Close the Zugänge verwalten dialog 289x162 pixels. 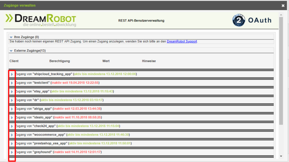click(x=283, y=5)
